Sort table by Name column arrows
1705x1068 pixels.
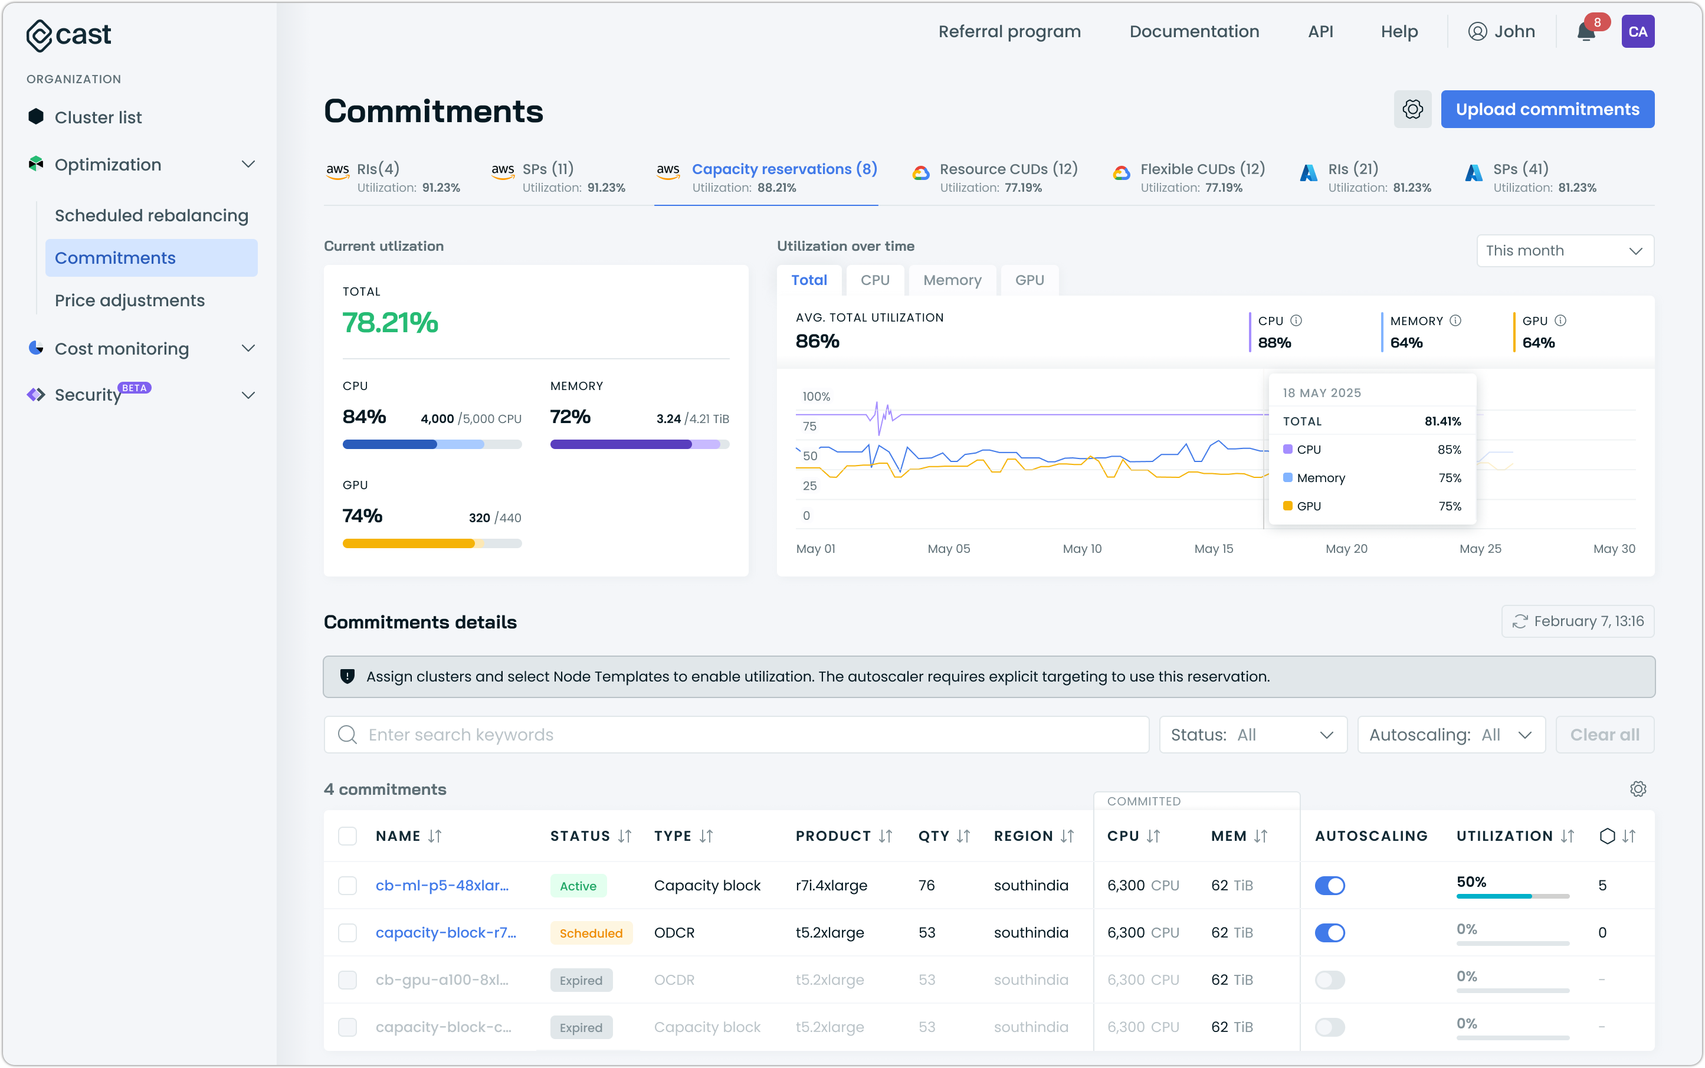[x=435, y=836]
